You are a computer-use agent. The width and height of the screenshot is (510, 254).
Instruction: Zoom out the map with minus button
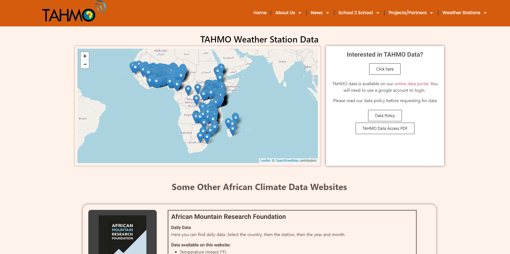85,64
